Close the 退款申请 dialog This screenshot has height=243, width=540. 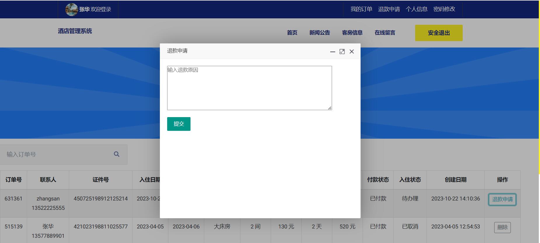pos(352,52)
